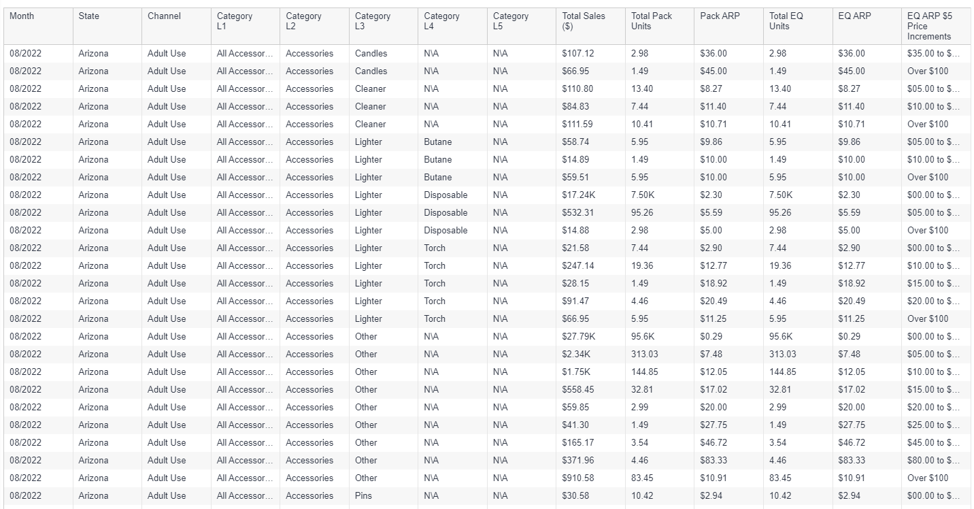This screenshot has width=974, height=509.
Task: Click the Pins category cell
Action: [x=363, y=495]
